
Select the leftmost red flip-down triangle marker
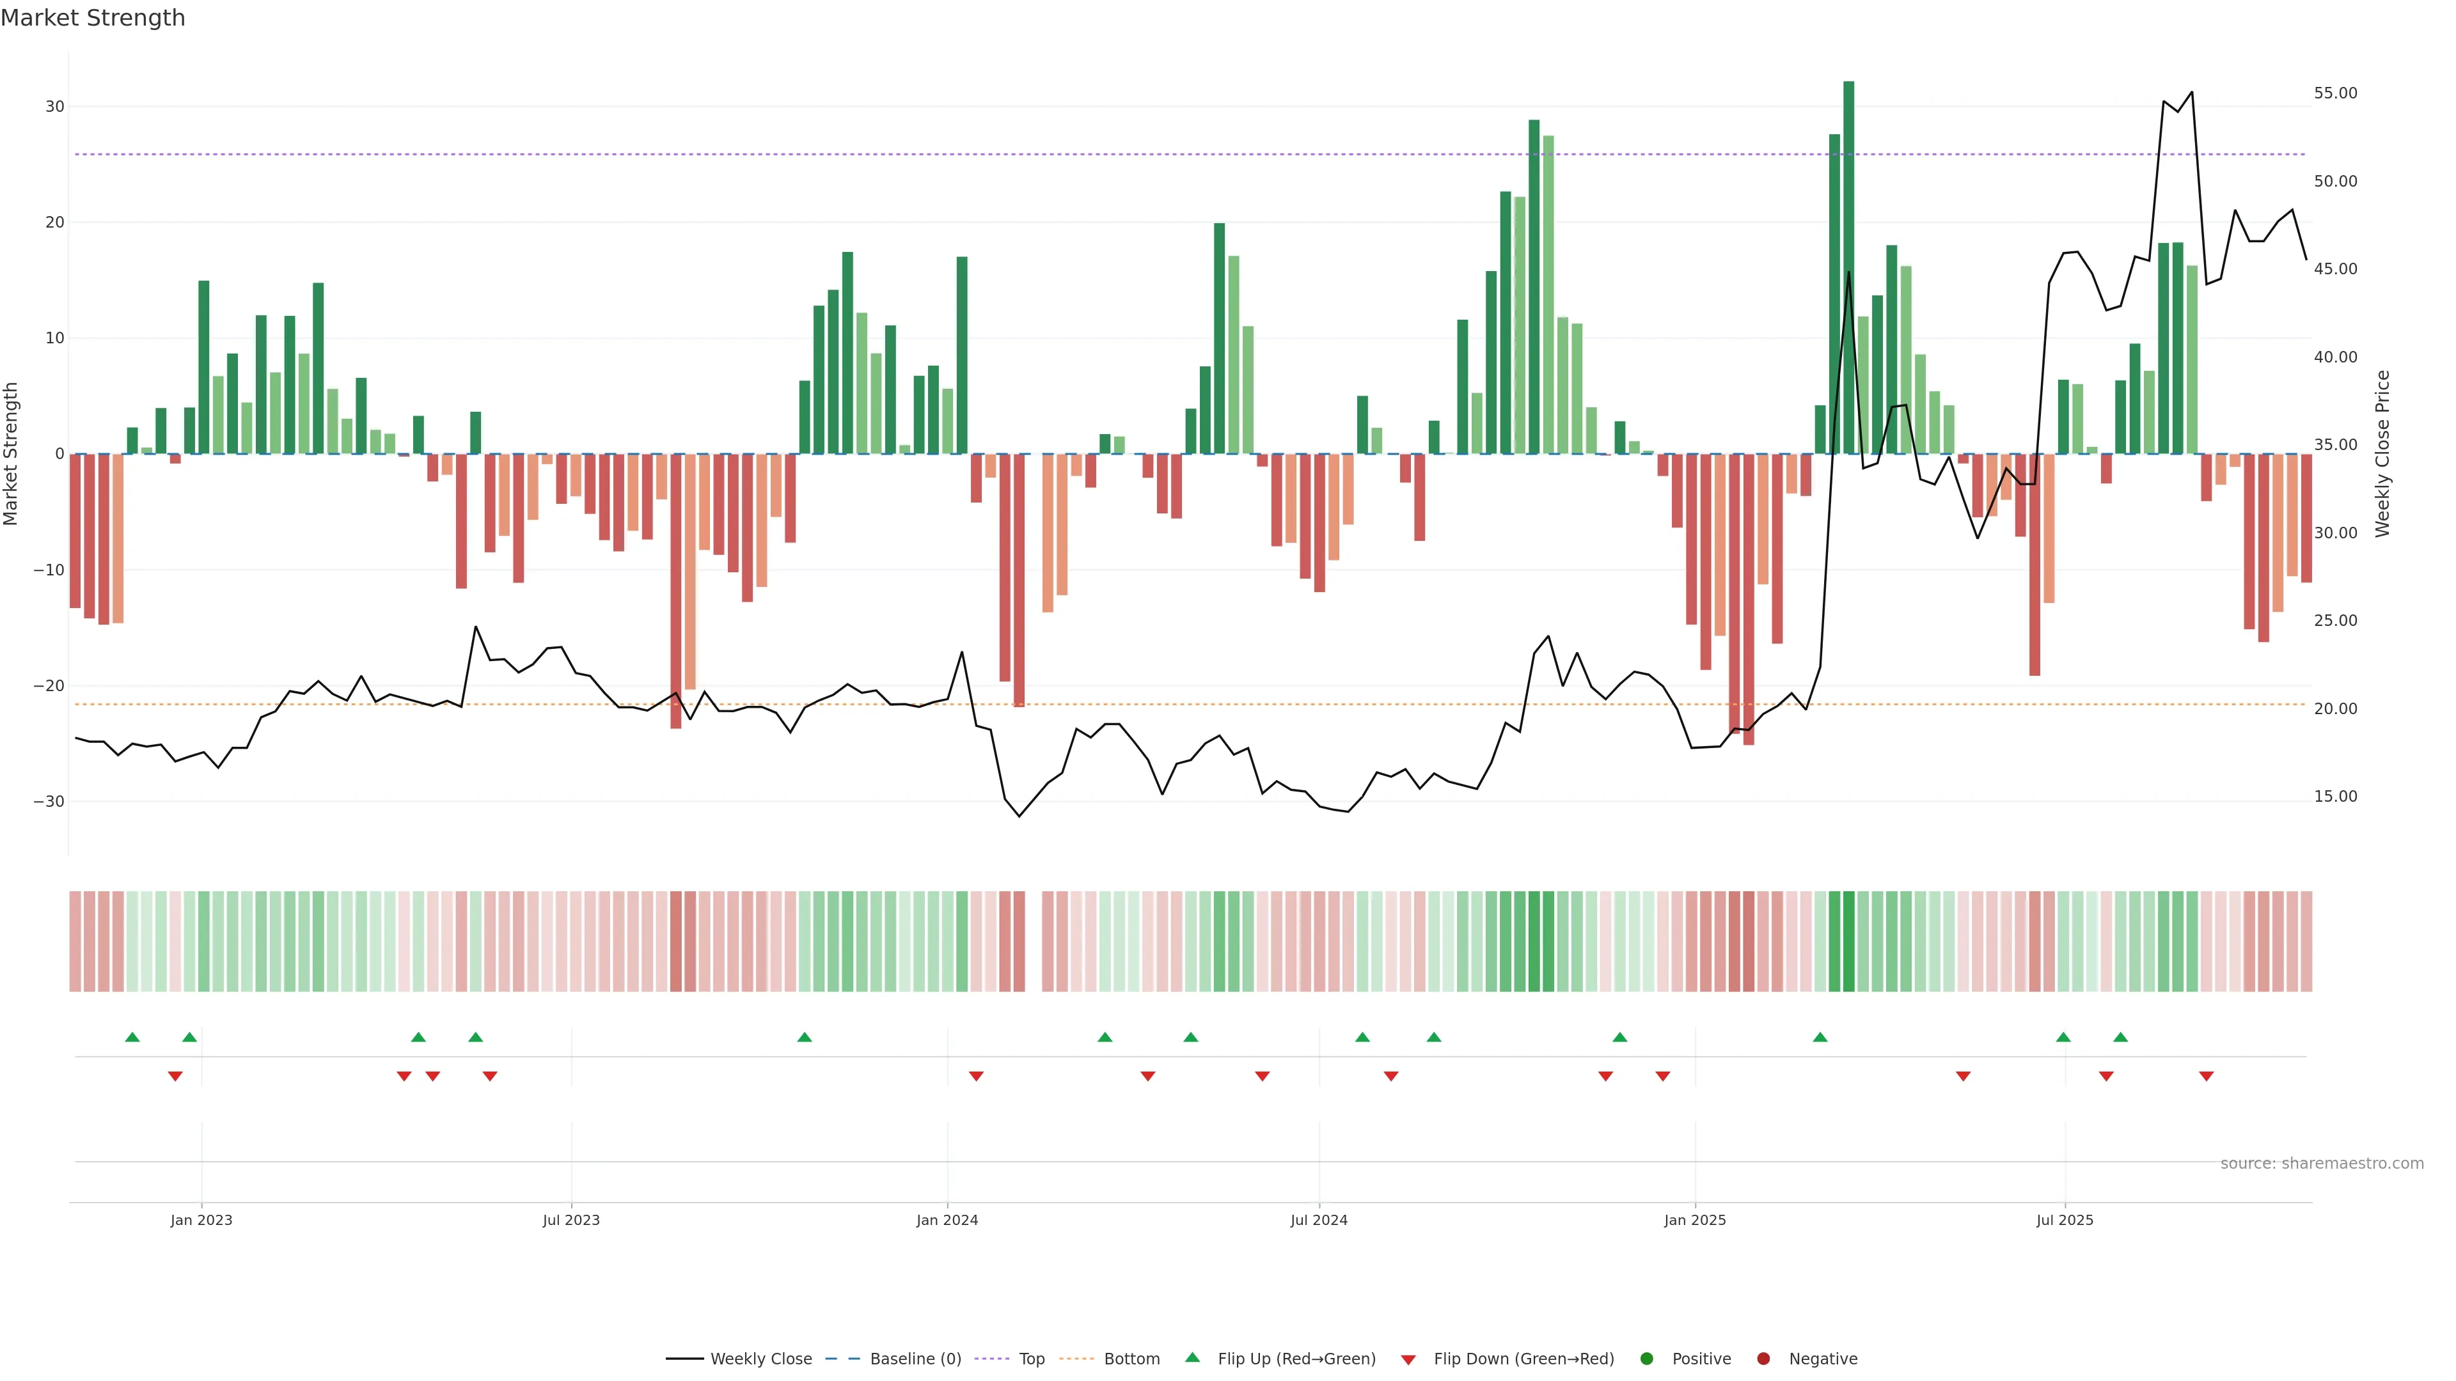point(175,1076)
